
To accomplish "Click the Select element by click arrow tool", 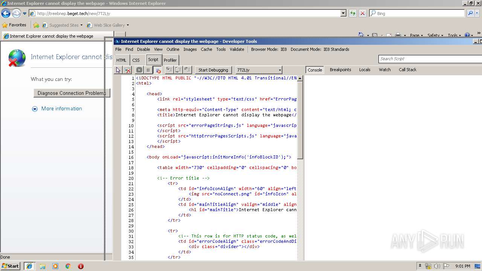I will (x=118, y=70).
